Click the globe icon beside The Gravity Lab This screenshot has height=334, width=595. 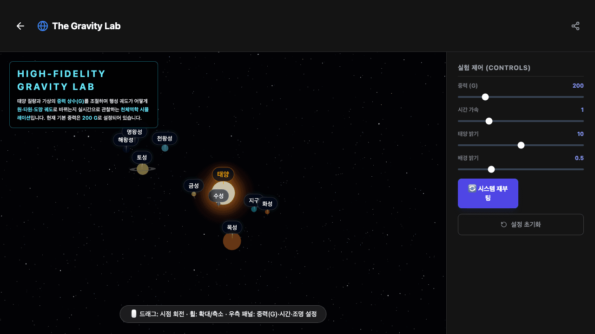43,26
